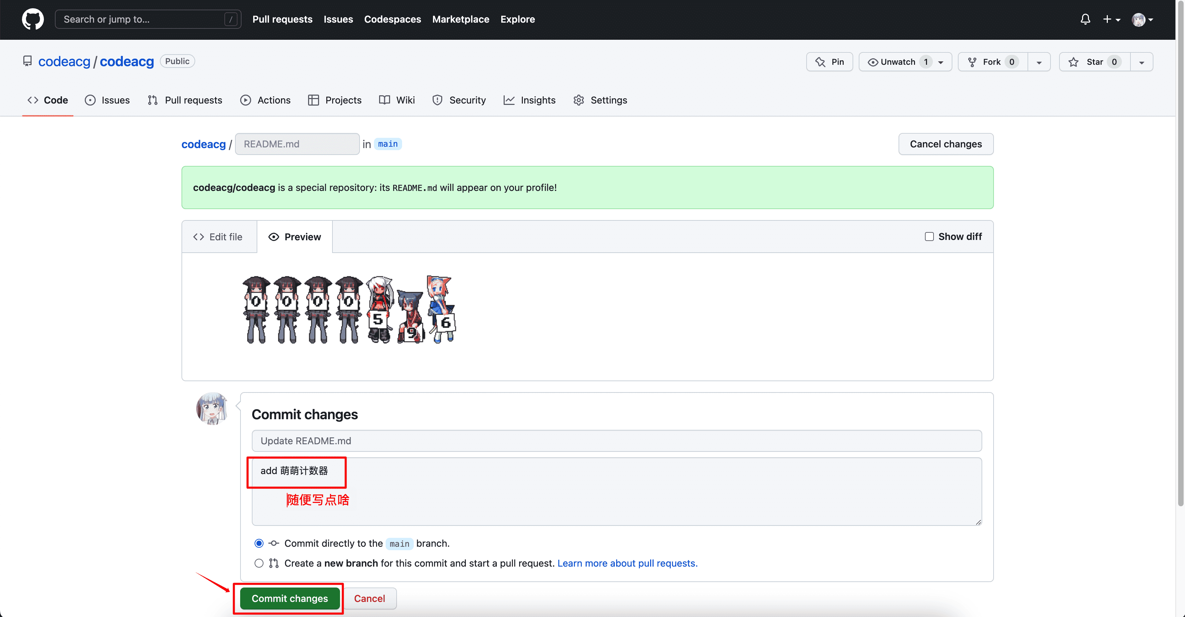Pin the codeacg repository

830,61
